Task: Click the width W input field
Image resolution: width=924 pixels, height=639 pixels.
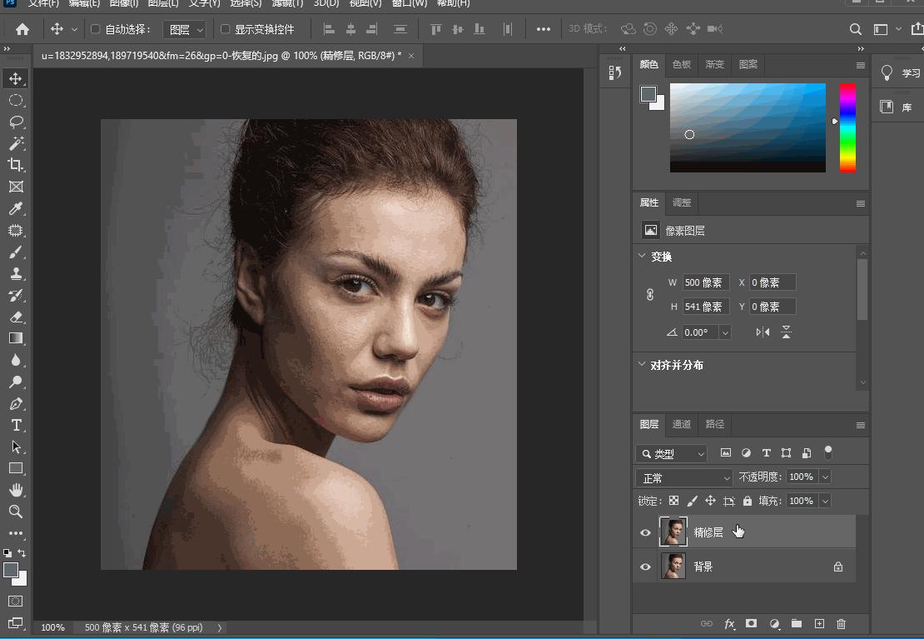Action: [705, 282]
